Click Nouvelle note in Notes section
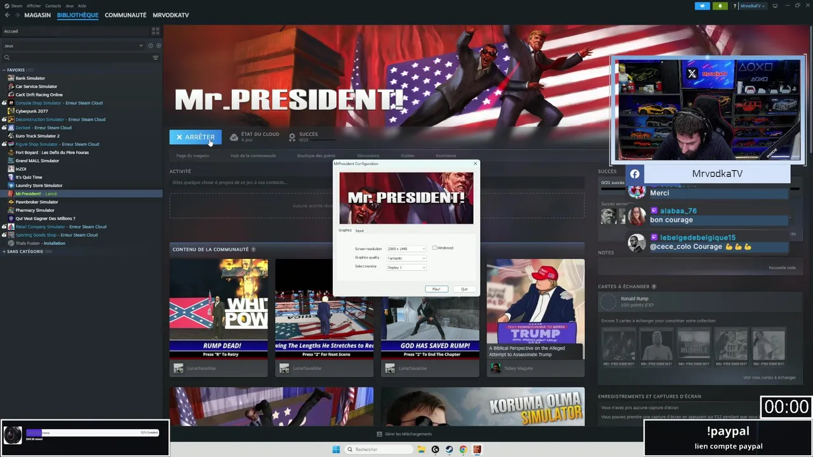813x457 pixels. coord(782,268)
